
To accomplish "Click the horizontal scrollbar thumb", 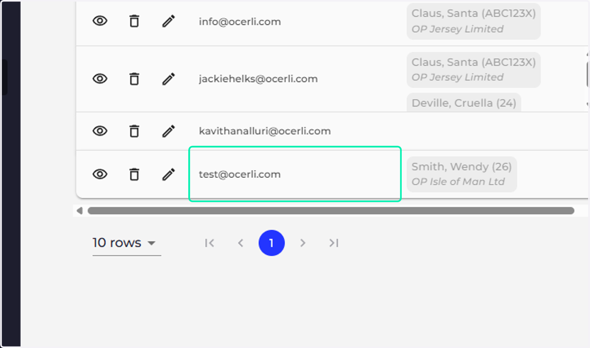I will coord(331,211).
